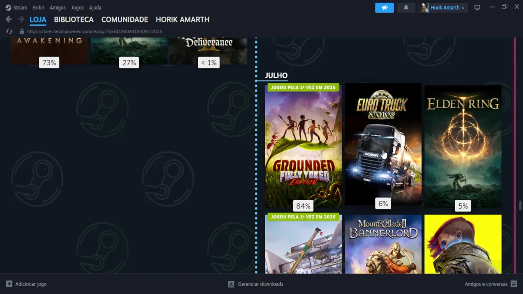
Task: Switch to Big Picture mode icon
Action: click(x=477, y=8)
